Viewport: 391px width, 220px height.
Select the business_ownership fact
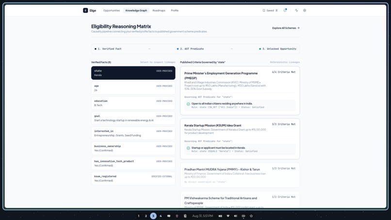coord(133,148)
